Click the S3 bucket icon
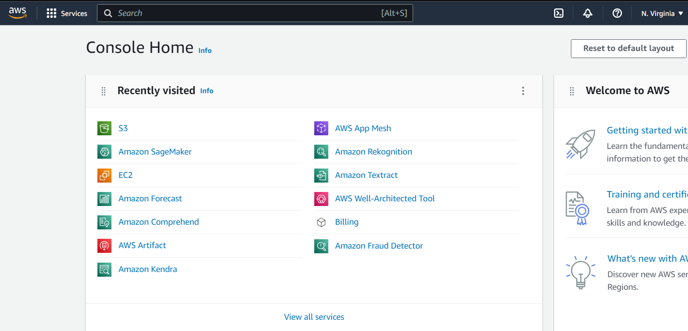 [104, 128]
